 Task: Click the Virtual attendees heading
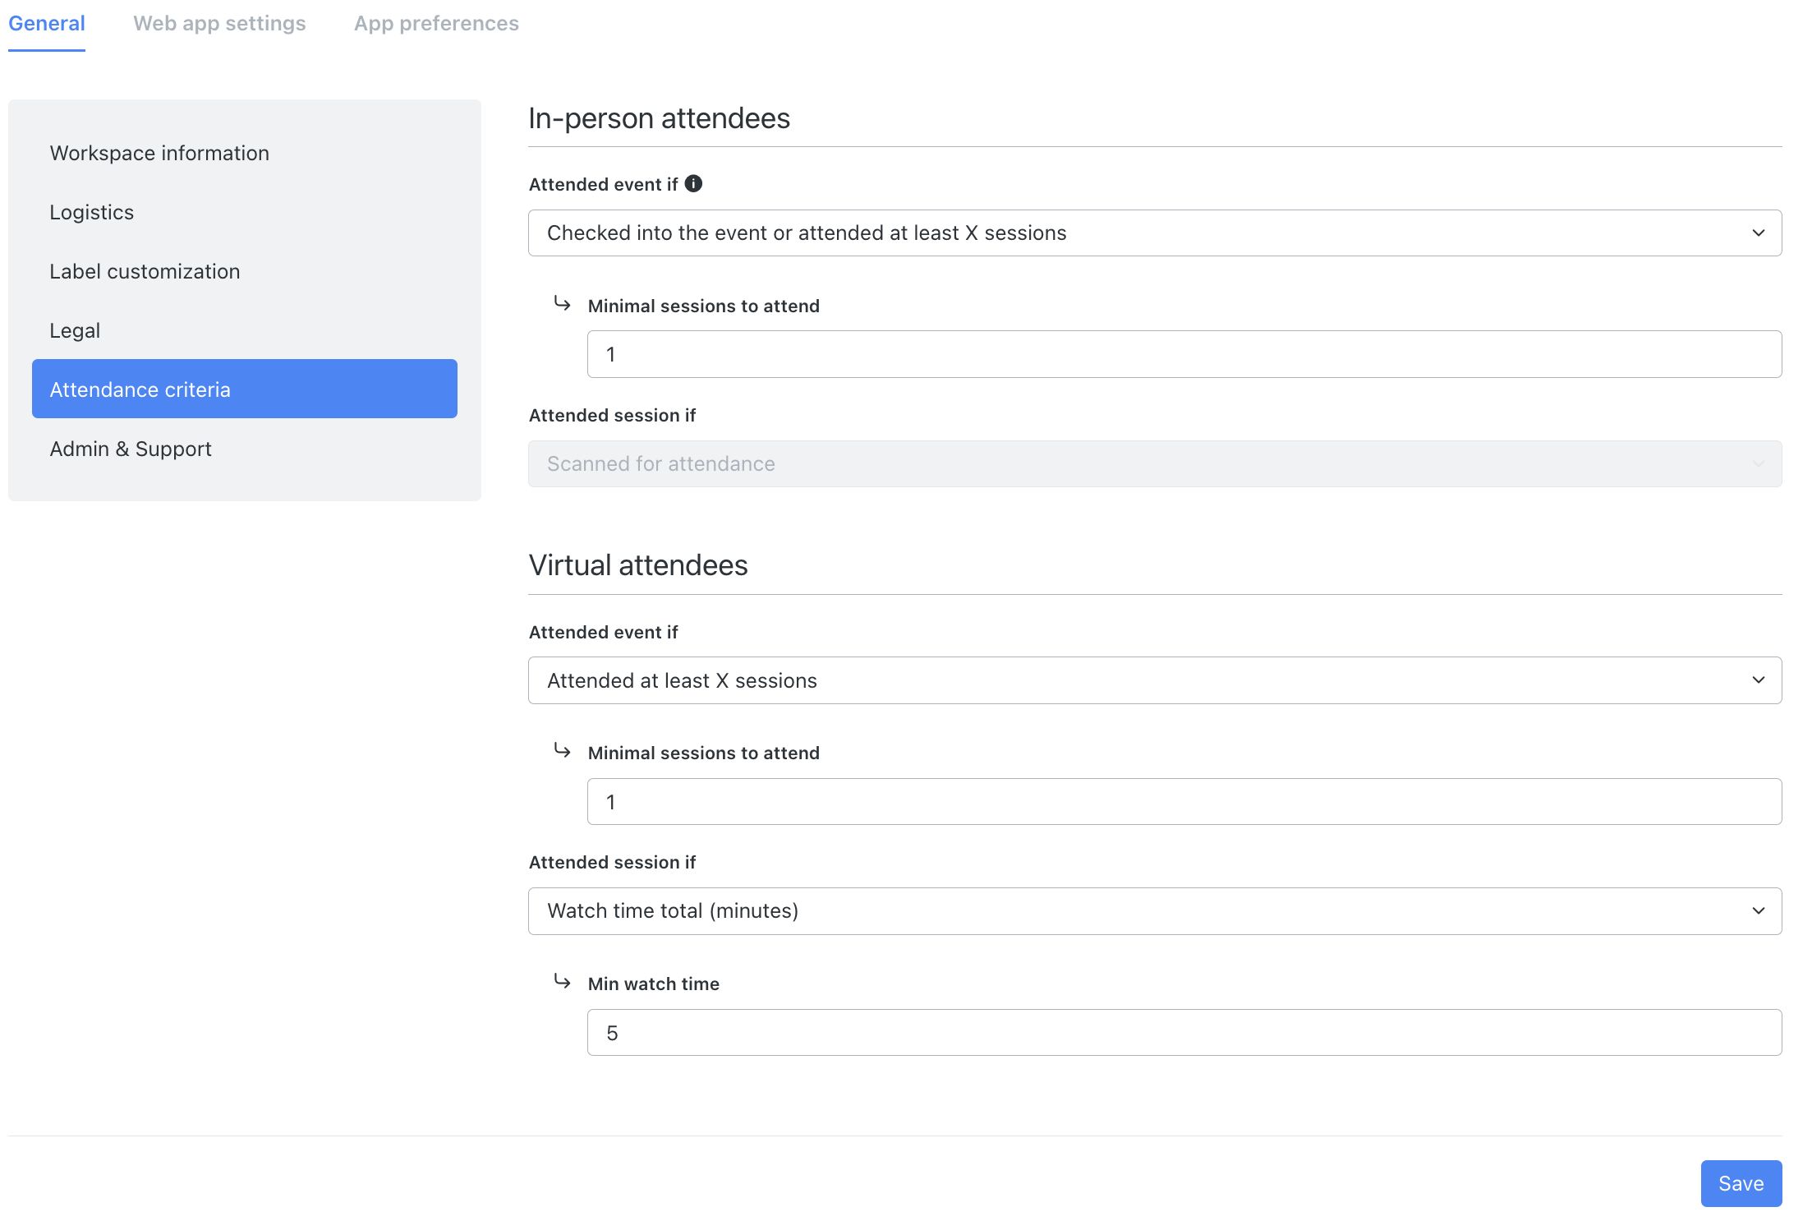coord(638,565)
